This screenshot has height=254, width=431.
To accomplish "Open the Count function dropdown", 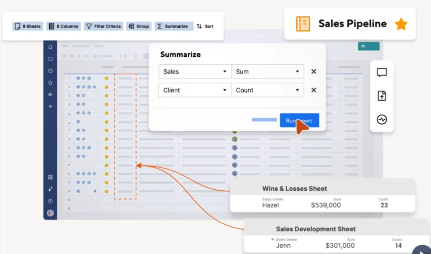I will coord(268,90).
